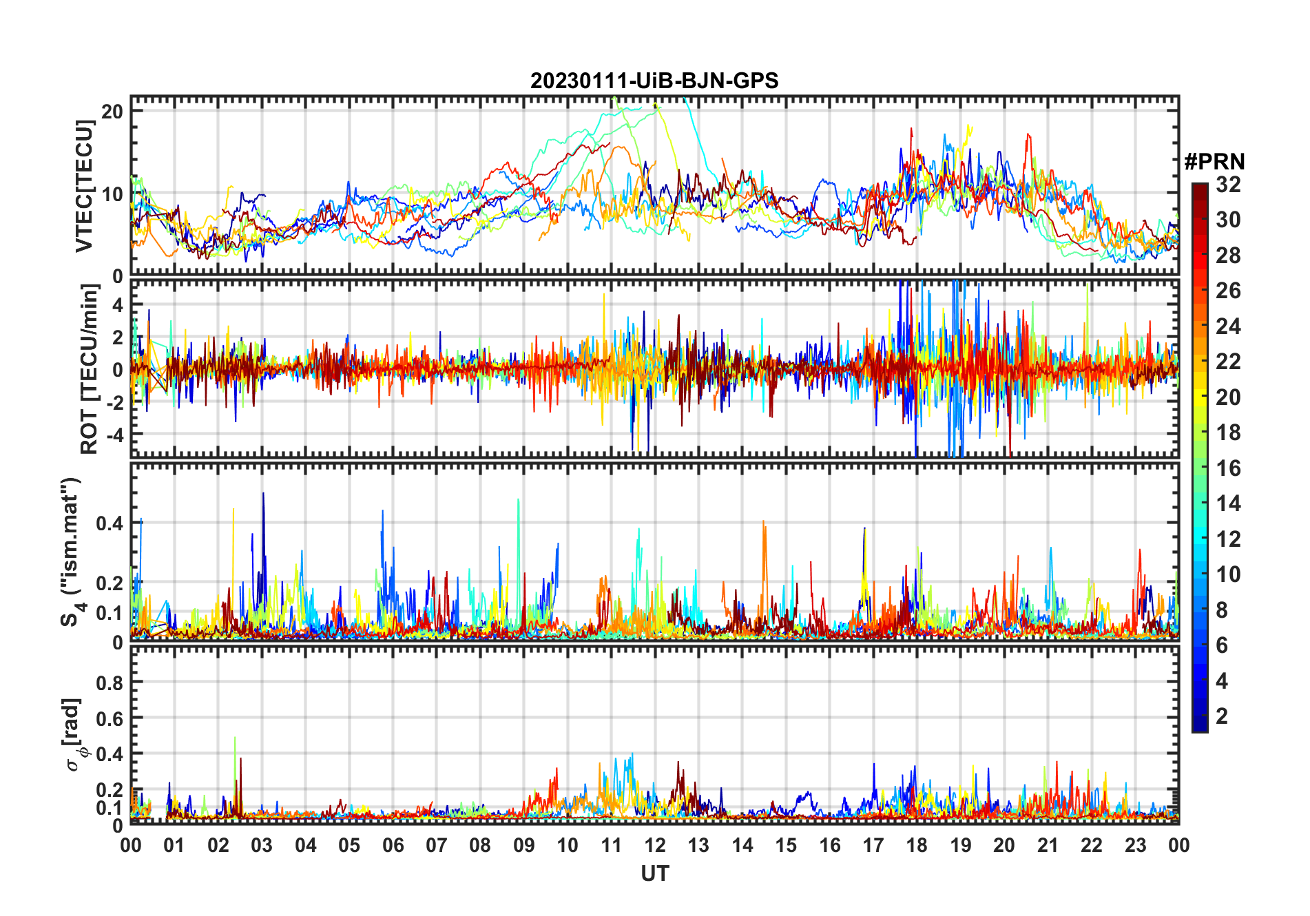Select PRN colorbar label "22"

[x=1228, y=362]
